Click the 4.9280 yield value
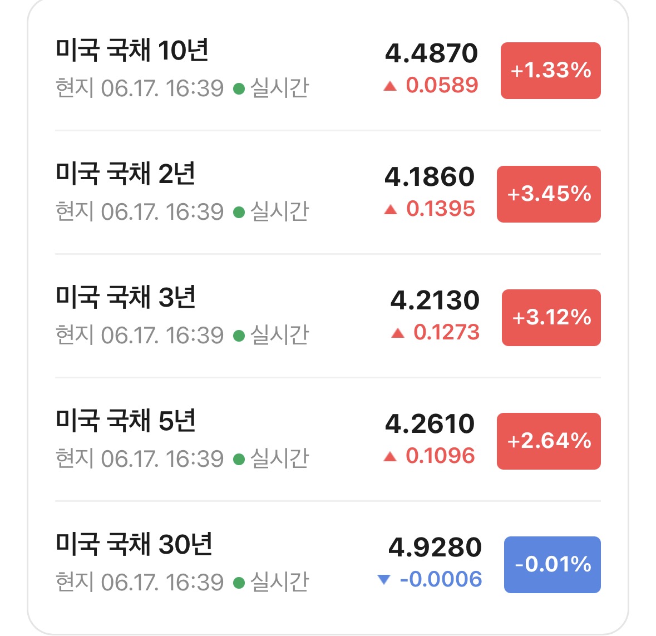The image size is (656, 636). tap(435, 548)
